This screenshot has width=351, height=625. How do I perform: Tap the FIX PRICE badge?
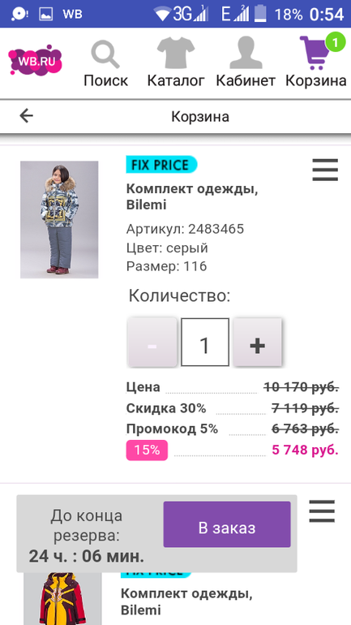tap(161, 164)
